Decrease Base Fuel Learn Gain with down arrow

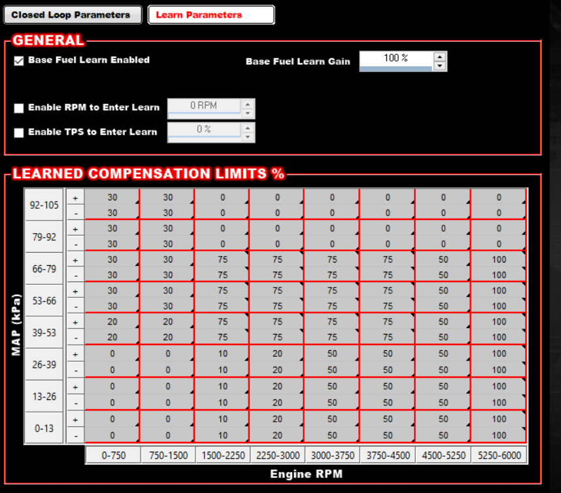click(x=440, y=65)
